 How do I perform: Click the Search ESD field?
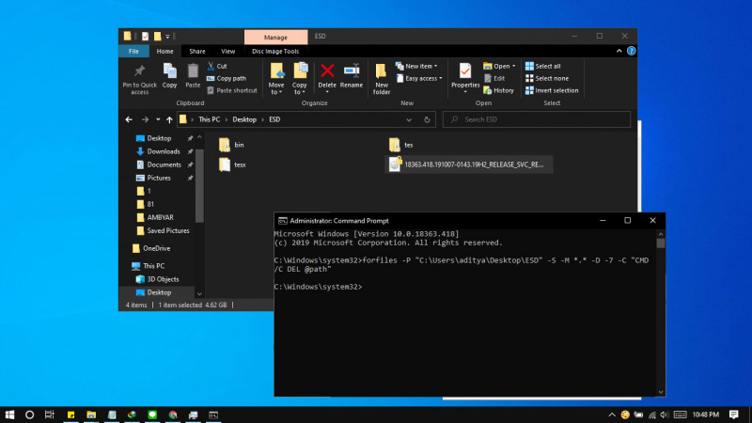[536, 119]
